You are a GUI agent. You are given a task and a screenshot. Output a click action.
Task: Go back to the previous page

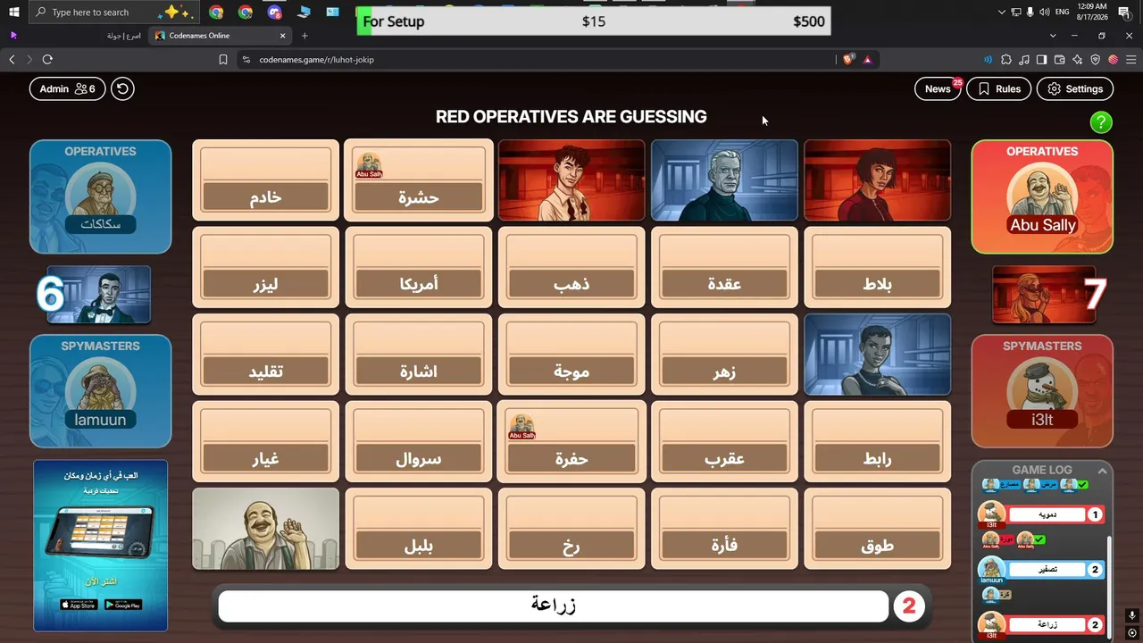(x=12, y=60)
